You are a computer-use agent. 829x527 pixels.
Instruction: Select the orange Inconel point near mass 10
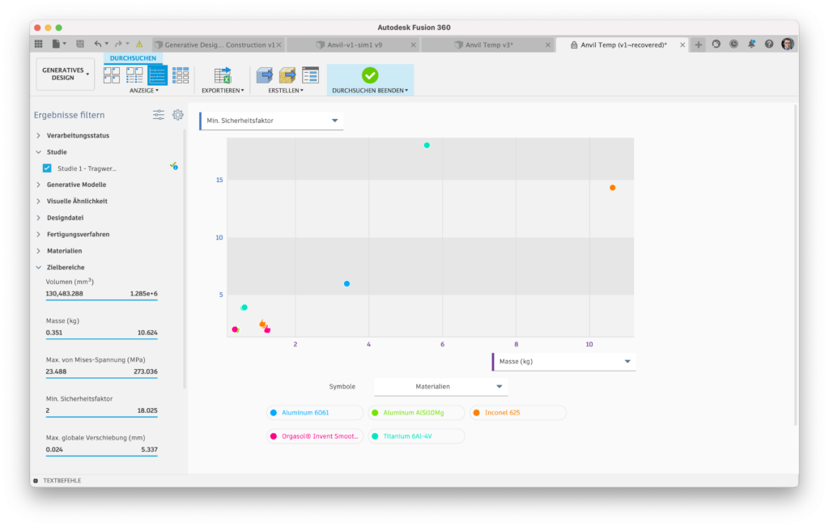(612, 188)
